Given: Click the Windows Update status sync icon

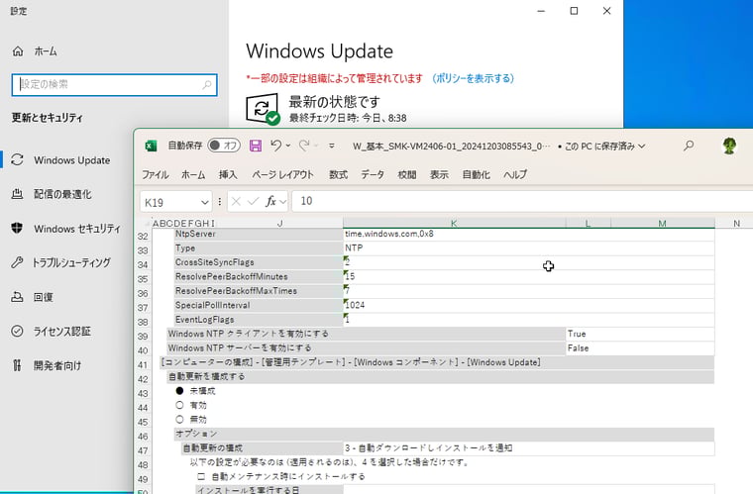Looking at the screenshot, I should (x=263, y=109).
